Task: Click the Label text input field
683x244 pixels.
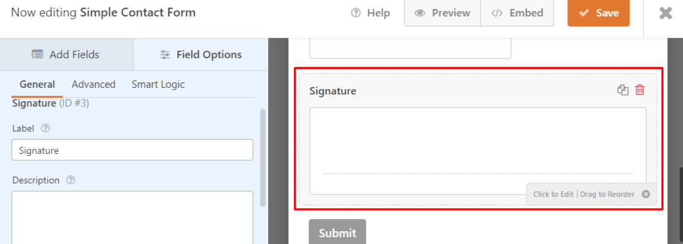Action: point(132,150)
